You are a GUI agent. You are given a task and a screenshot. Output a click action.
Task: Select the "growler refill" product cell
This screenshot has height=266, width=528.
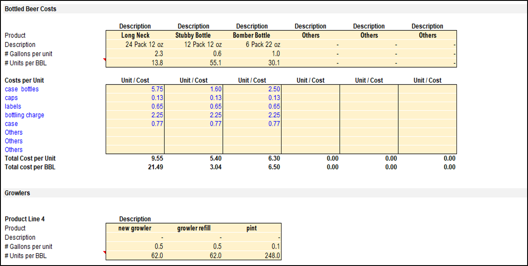pyautogui.click(x=193, y=228)
